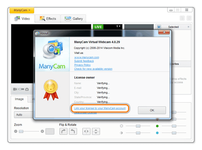Click the zoom in plus icon

pyautogui.click(x=42, y=131)
